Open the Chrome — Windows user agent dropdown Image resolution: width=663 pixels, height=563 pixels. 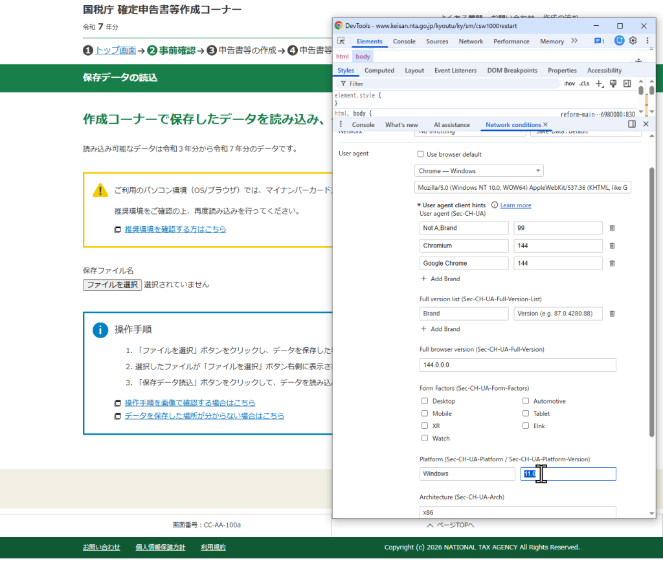[x=478, y=171]
